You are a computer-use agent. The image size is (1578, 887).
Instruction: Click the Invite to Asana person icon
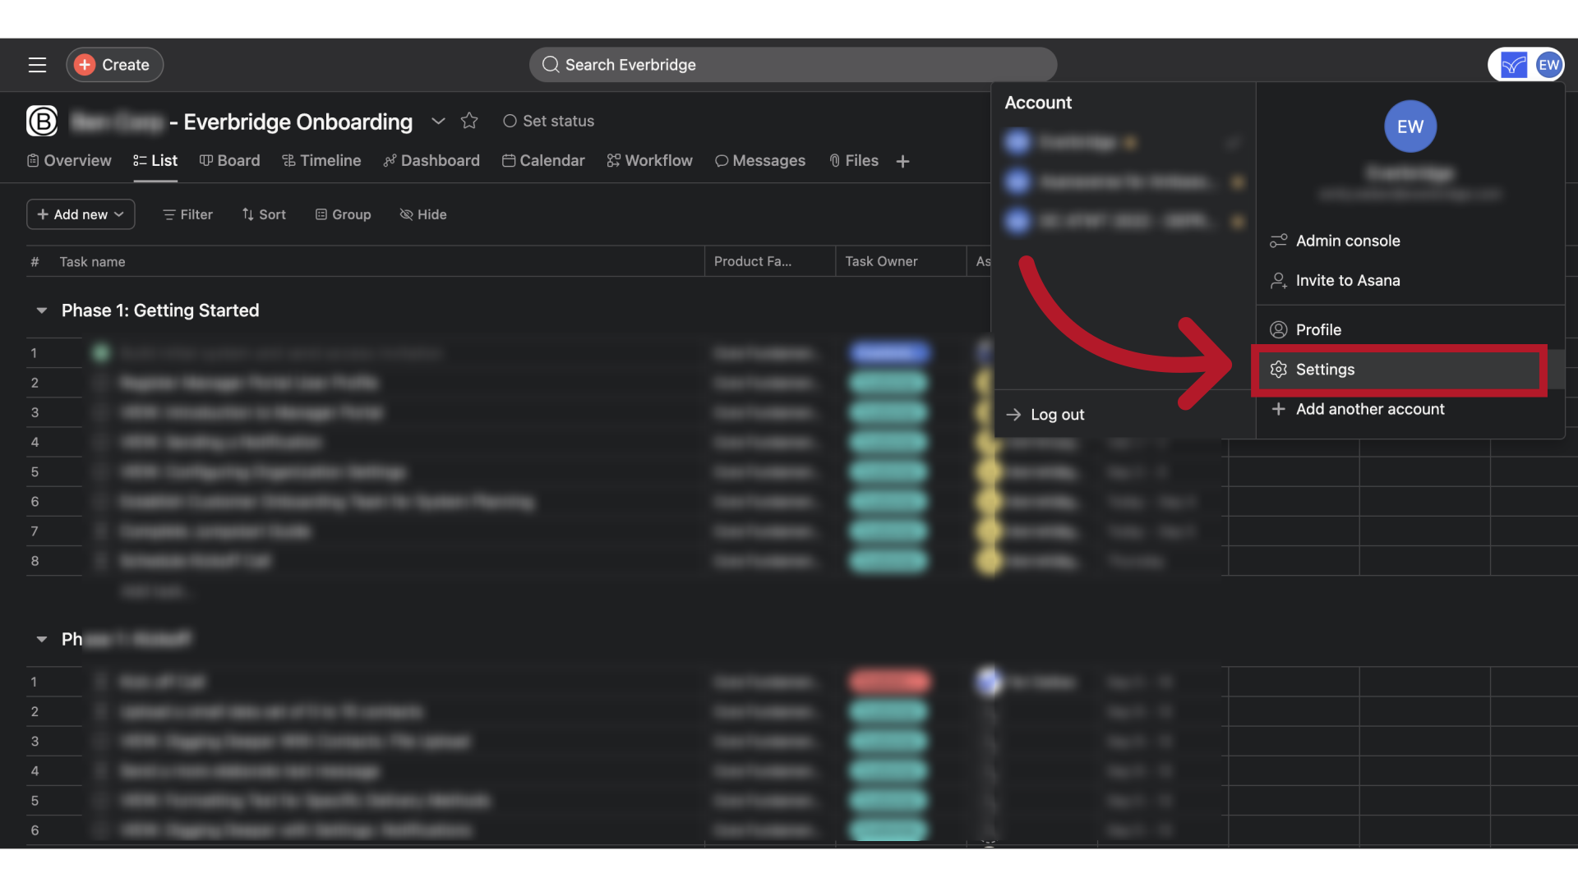click(1278, 280)
